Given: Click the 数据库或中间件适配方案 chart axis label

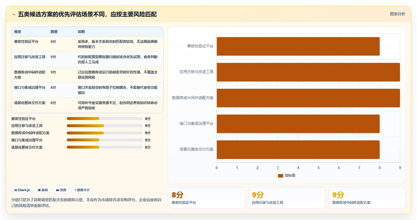Looking at the screenshot, I should (193, 98).
